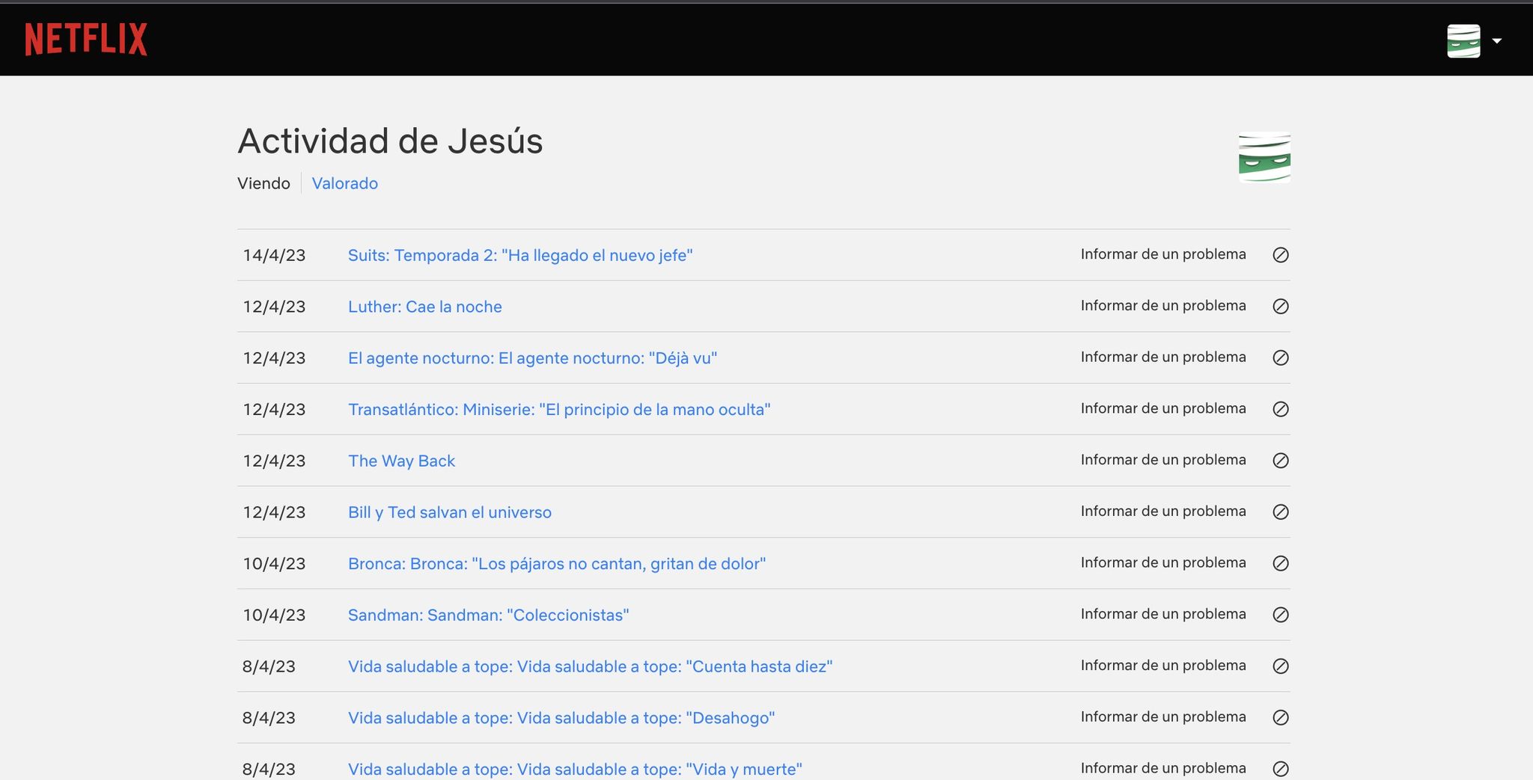Hide El agente nocturno entry from history
This screenshot has height=780, width=1533.
coord(1280,357)
